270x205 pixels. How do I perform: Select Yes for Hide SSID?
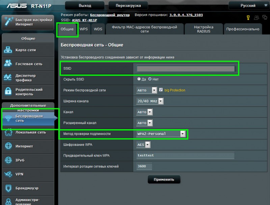click(139, 79)
